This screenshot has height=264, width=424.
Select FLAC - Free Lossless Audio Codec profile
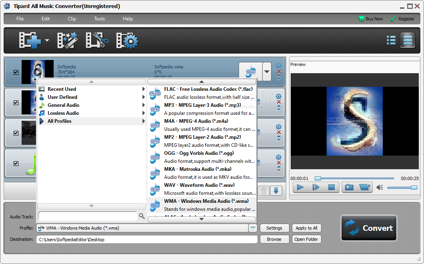point(202,93)
